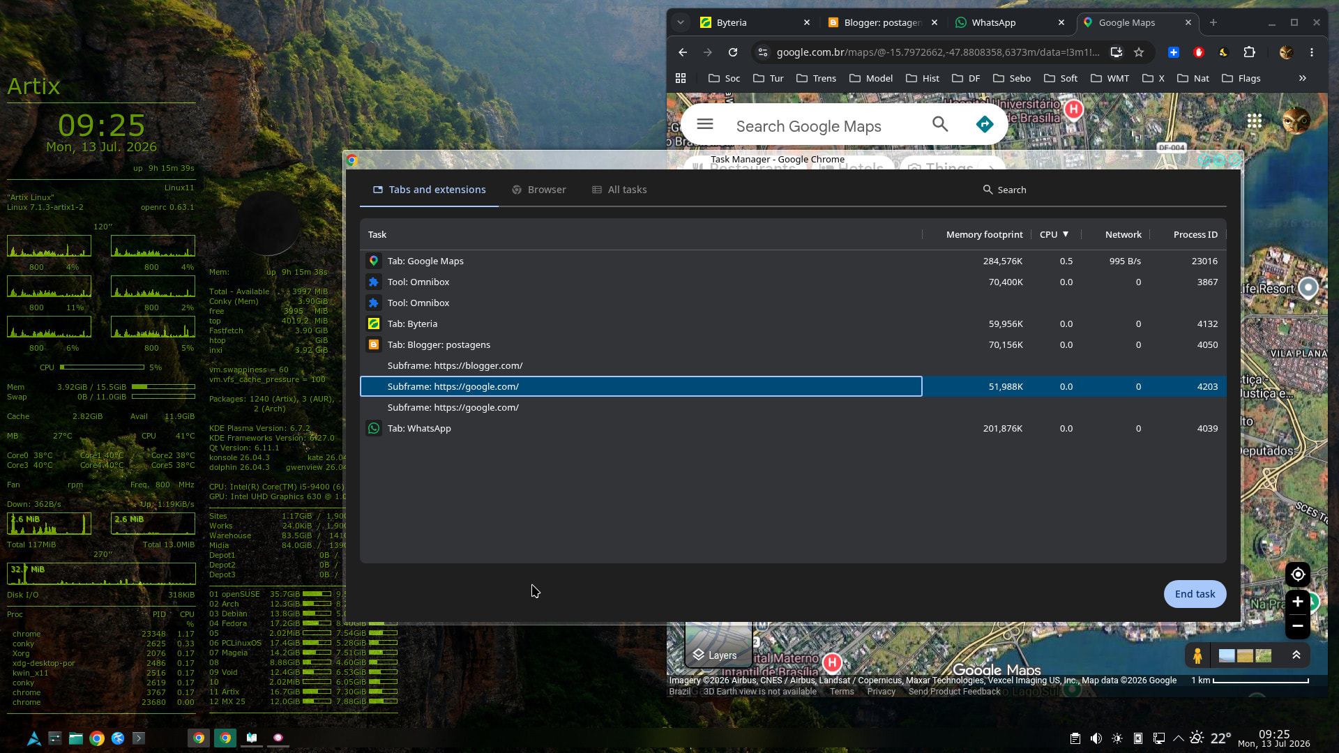Go back in Chrome browser history
The height and width of the screenshot is (753, 1339).
683,52
